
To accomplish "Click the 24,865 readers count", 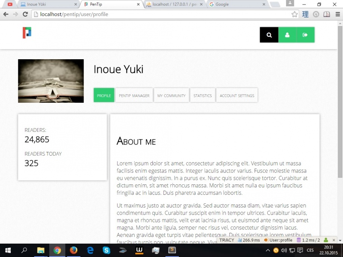I will tap(37, 139).
